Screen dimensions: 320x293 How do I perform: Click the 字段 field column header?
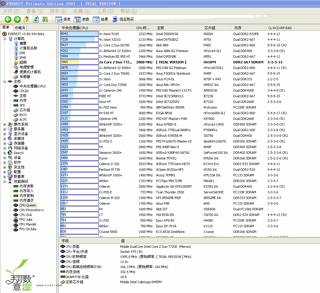tap(89, 241)
